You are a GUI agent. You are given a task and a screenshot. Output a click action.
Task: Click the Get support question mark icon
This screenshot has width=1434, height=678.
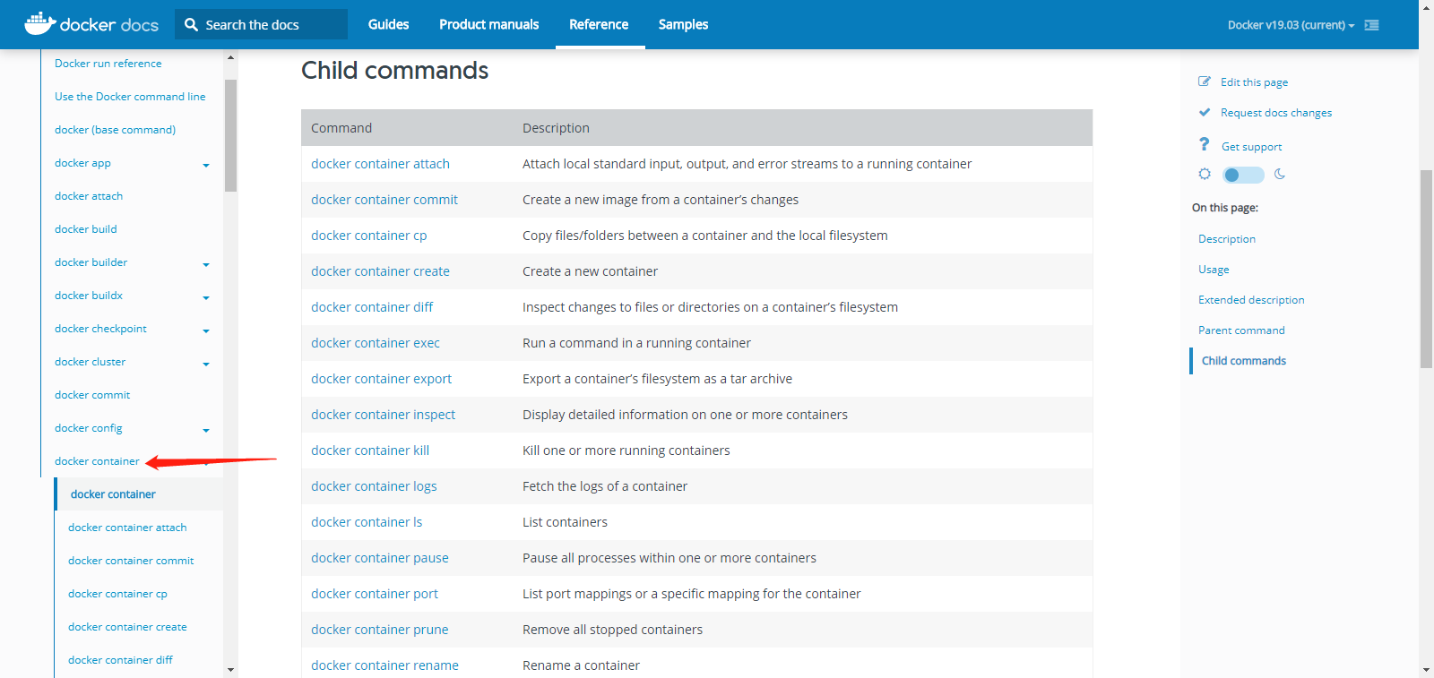[1205, 144]
